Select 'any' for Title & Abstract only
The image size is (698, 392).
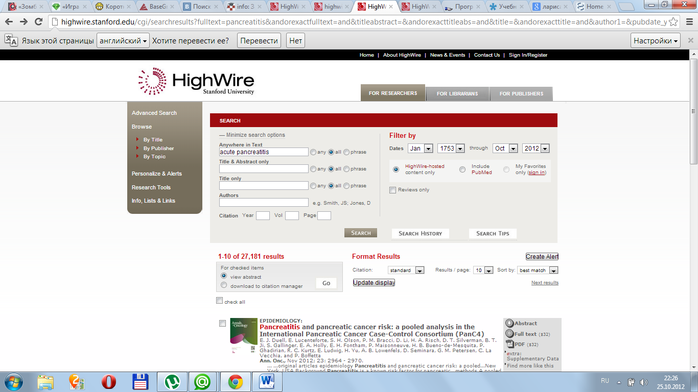click(x=313, y=169)
